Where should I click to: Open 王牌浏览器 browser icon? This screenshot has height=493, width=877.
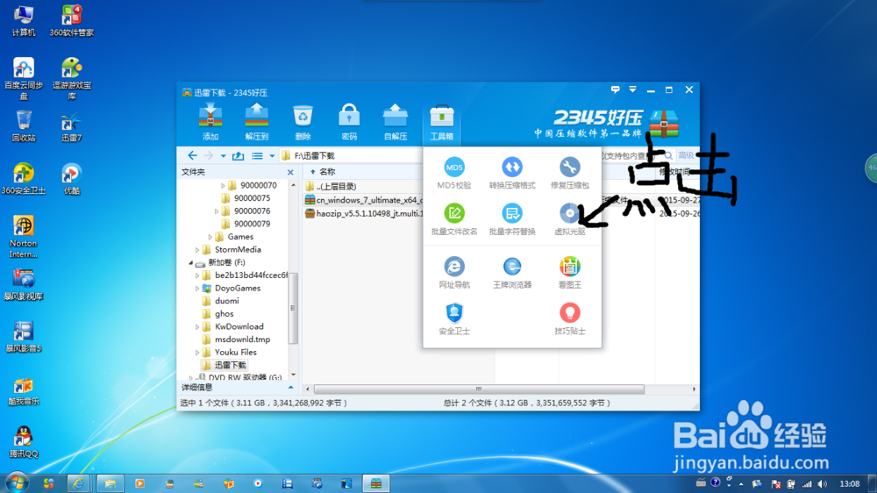[512, 273]
